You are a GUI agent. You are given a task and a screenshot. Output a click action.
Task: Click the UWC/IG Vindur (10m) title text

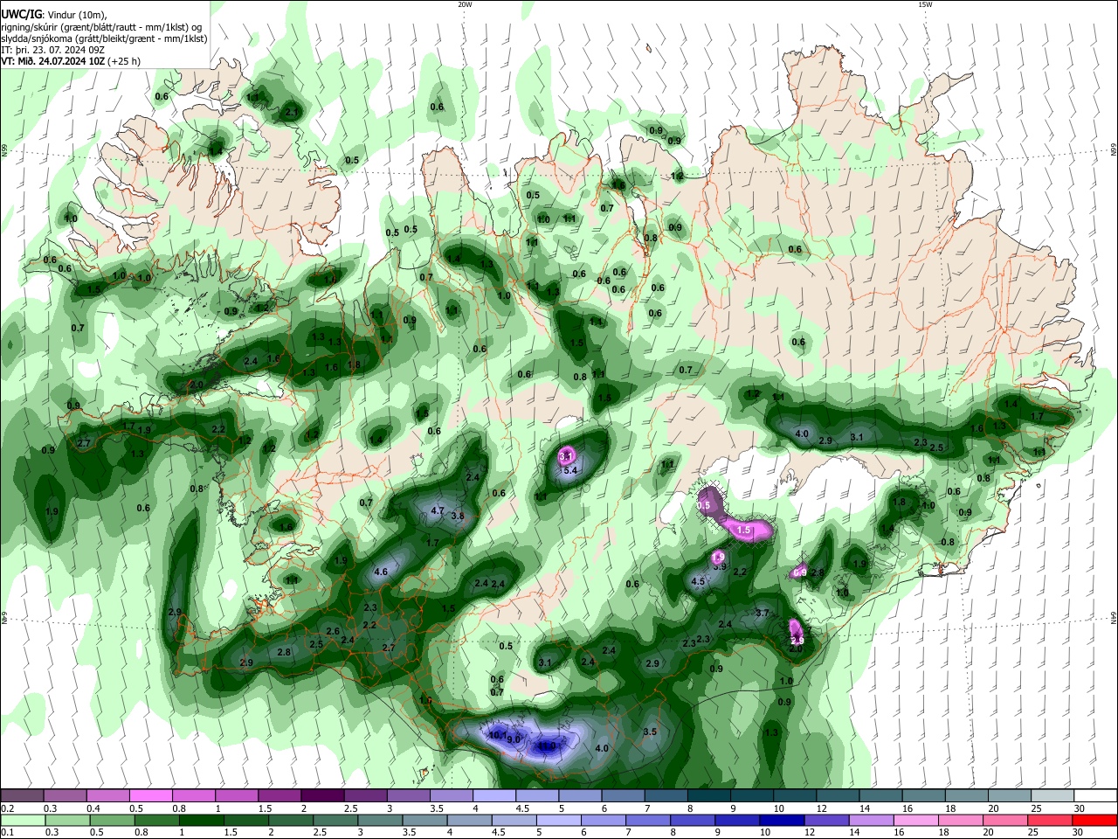53,15
